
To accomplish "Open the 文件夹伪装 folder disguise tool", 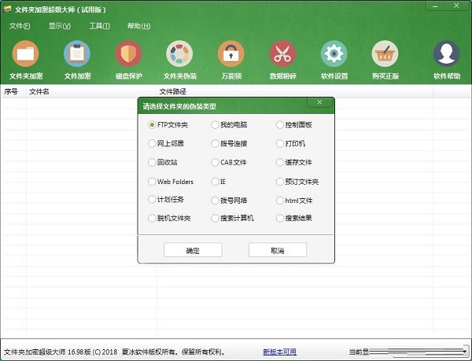I will (179, 60).
